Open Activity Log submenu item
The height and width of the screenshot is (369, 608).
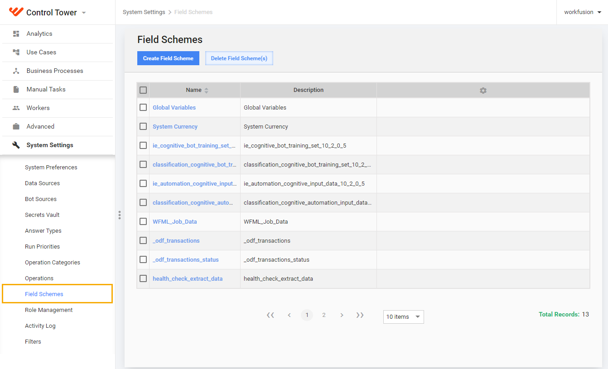click(40, 326)
